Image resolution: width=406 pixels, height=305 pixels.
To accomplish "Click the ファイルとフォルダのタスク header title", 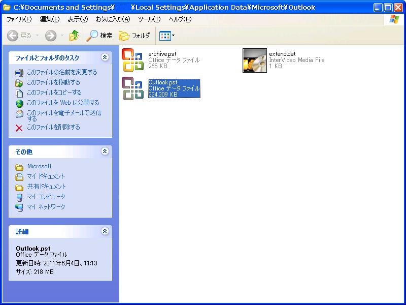I will click(47, 58).
